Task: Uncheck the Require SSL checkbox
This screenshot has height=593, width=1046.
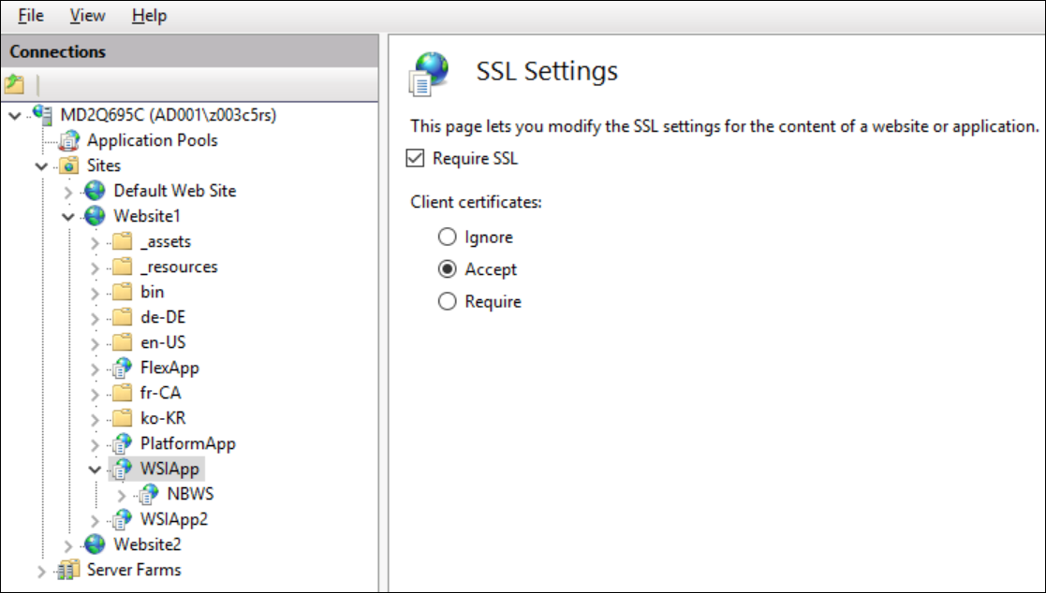Action: click(x=416, y=159)
